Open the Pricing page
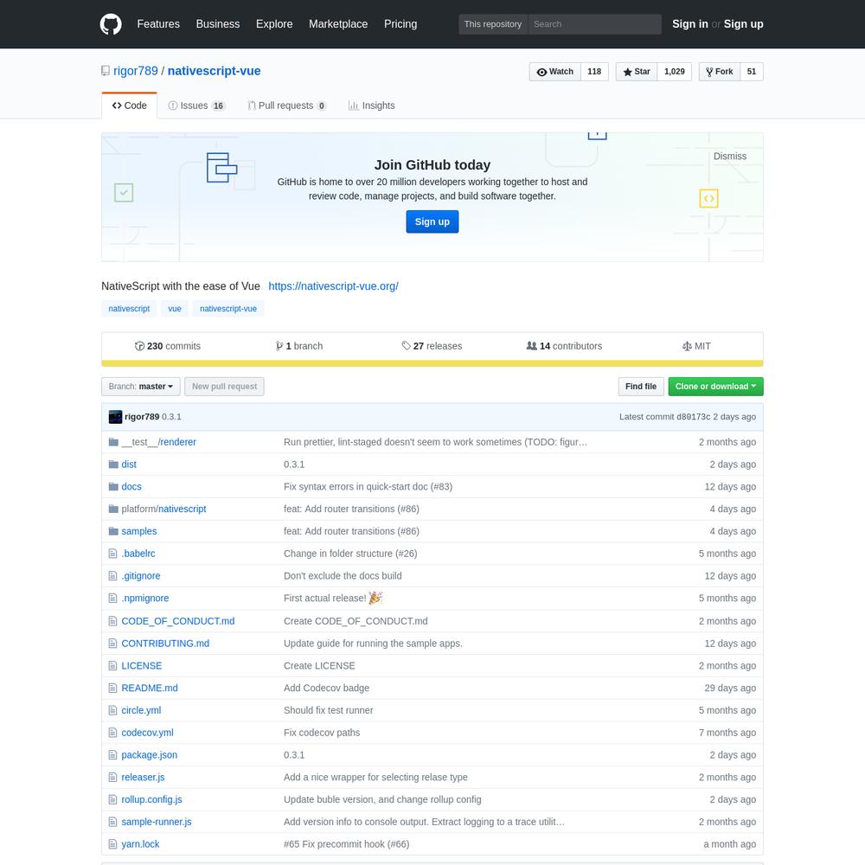The width and height of the screenshot is (865, 865). (x=400, y=24)
